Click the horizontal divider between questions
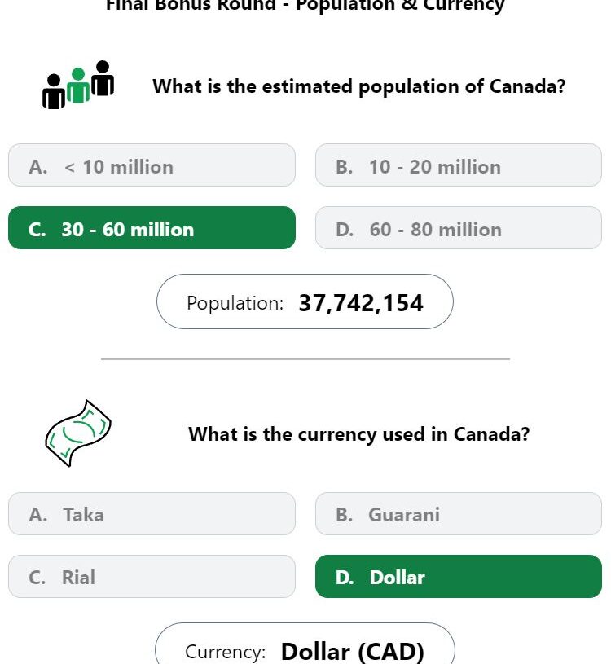The height and width of the screenshot is (664, 611). click(305, 359)
